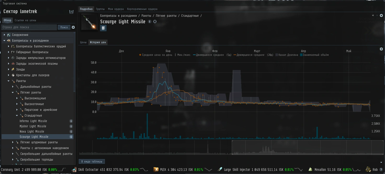This screenshot has width=385, height=174.
Task: Expand the Сооружения category
Action: [4, 35]
